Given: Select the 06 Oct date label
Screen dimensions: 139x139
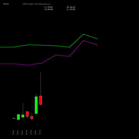Looking at the screenshot, I should coord(27,132).
